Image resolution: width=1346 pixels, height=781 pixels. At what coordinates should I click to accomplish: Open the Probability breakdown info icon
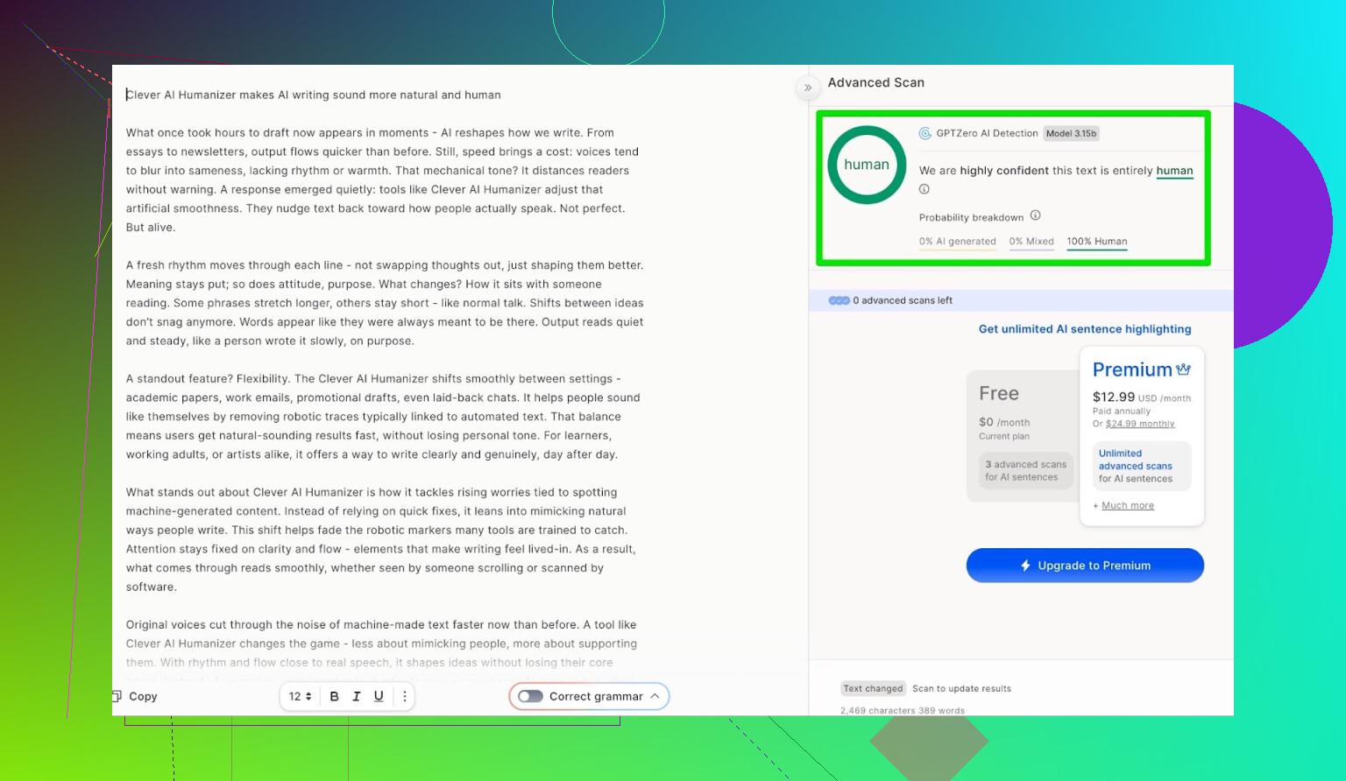pos(1035,215)
